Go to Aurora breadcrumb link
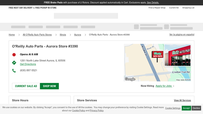This screenshot has height=114, width=203. coord(77,35)
